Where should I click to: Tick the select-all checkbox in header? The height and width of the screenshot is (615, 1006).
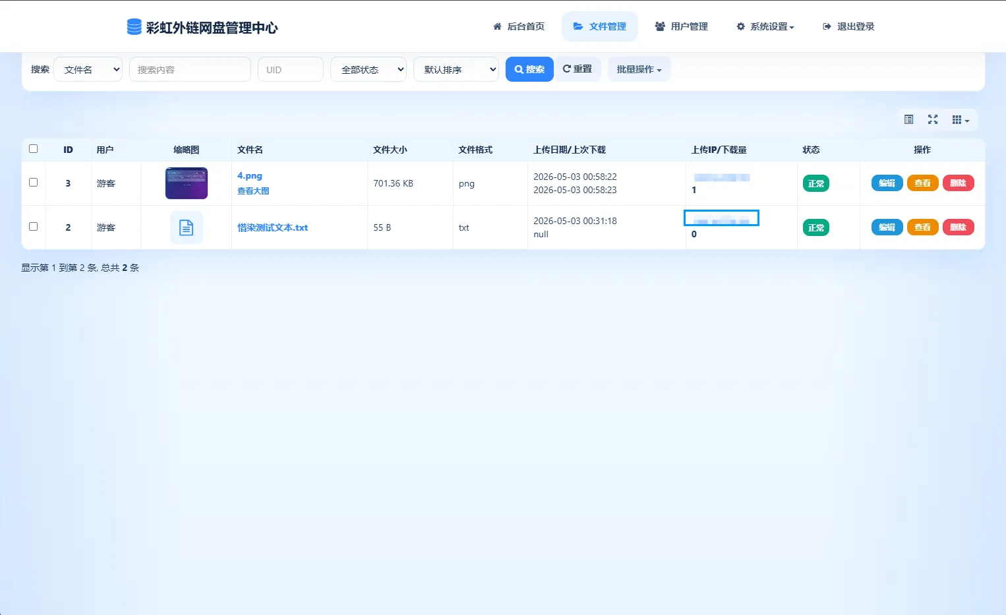pos(34,149)
